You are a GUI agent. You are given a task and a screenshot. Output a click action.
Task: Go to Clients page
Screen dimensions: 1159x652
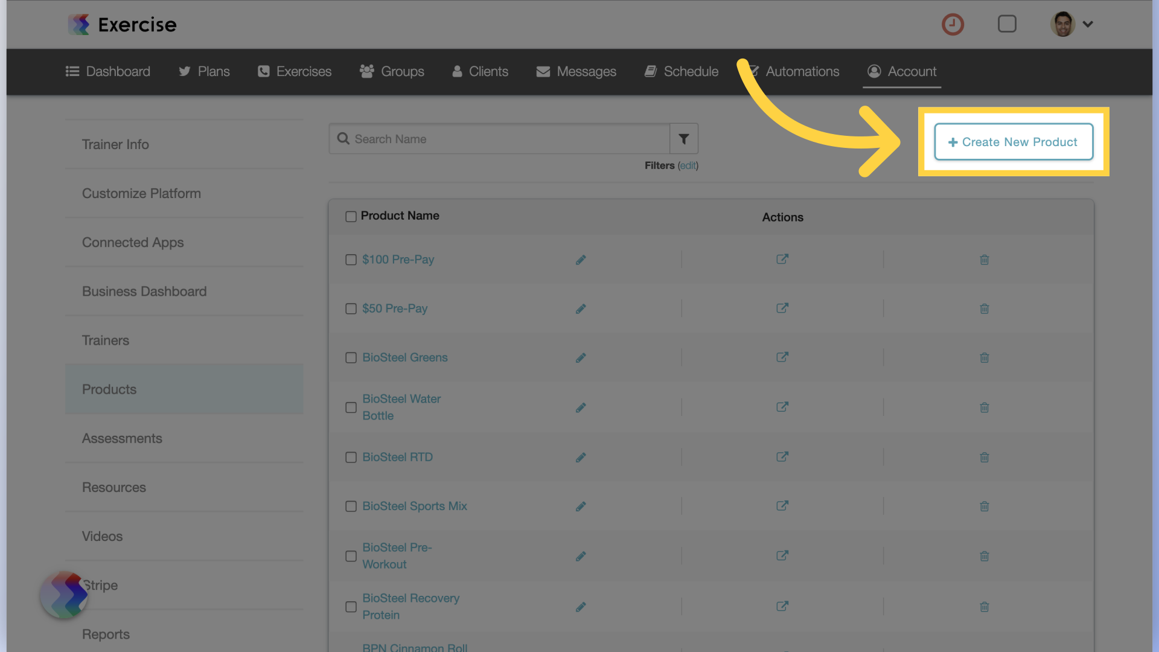[x=481, y=71]
